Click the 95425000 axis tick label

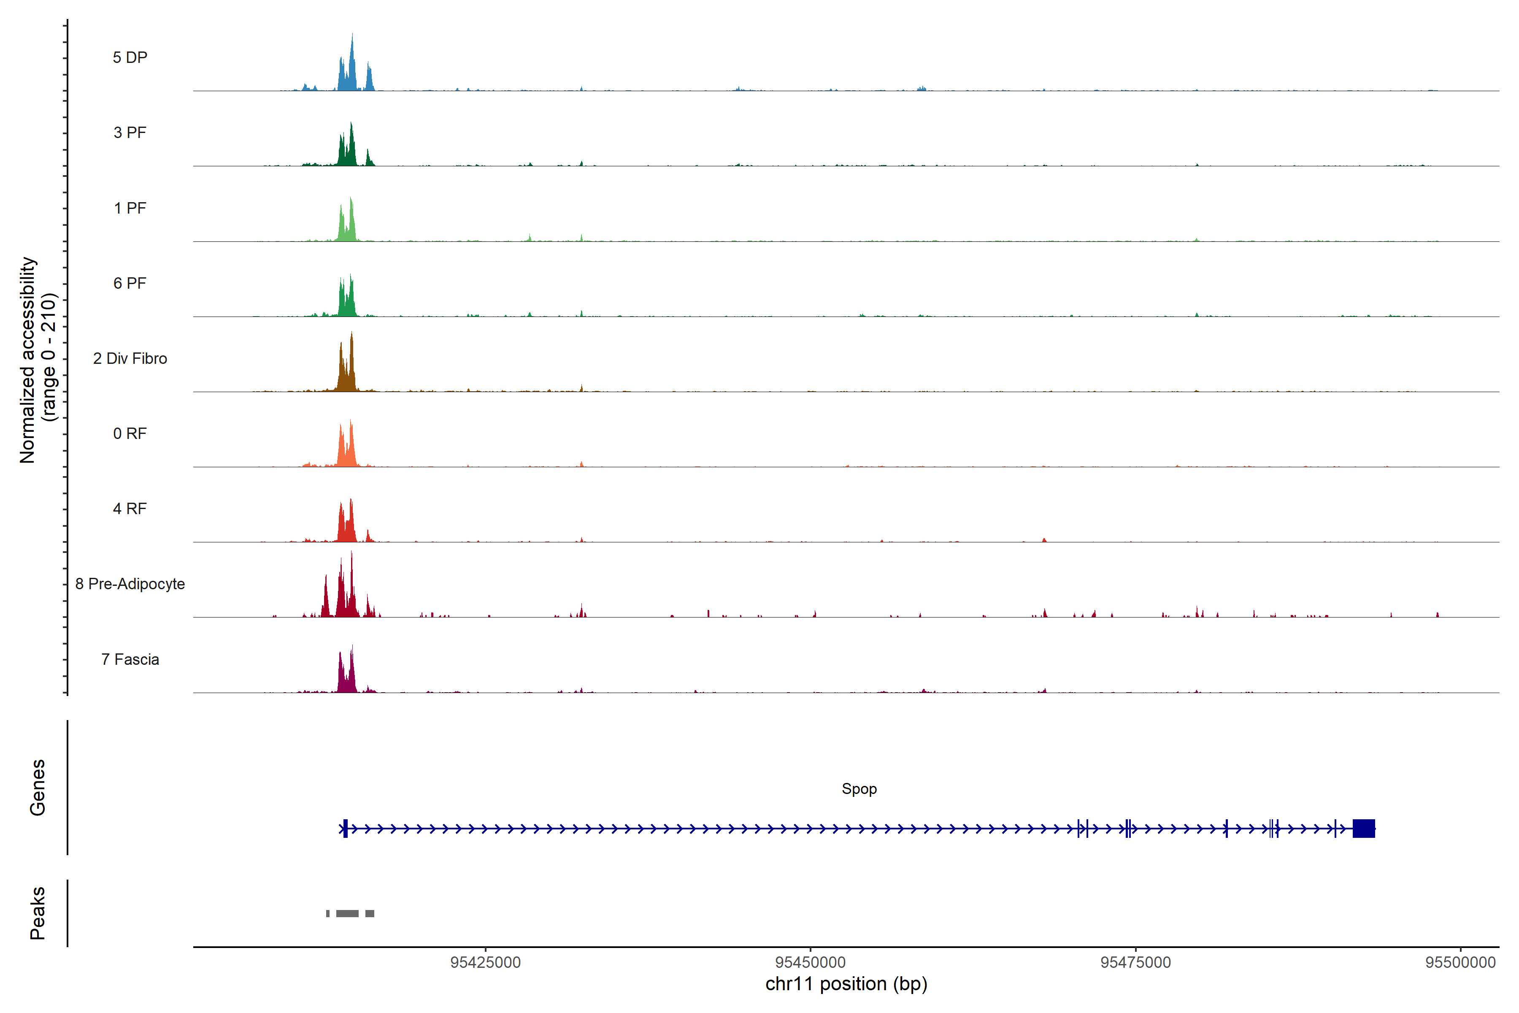click(x=485, y=962)
